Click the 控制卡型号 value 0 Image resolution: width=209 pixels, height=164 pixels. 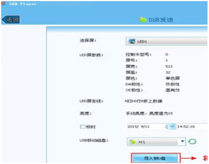(x=167, y=55)
